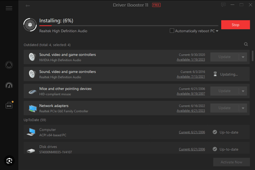Click the Network adapters monitors icon
Screen dimensions: 255x170
[33, 109]
